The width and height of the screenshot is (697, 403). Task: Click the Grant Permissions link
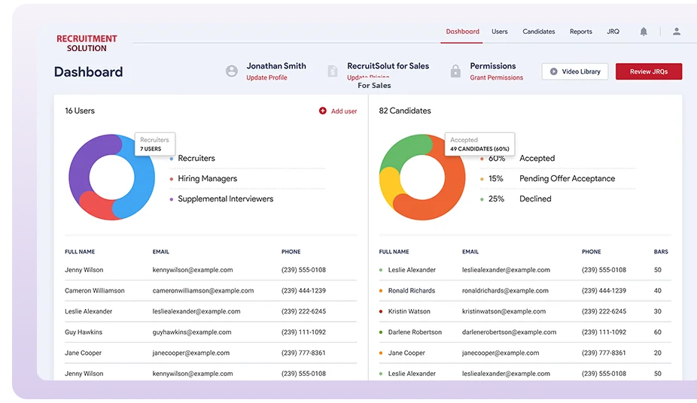point(496,78)
